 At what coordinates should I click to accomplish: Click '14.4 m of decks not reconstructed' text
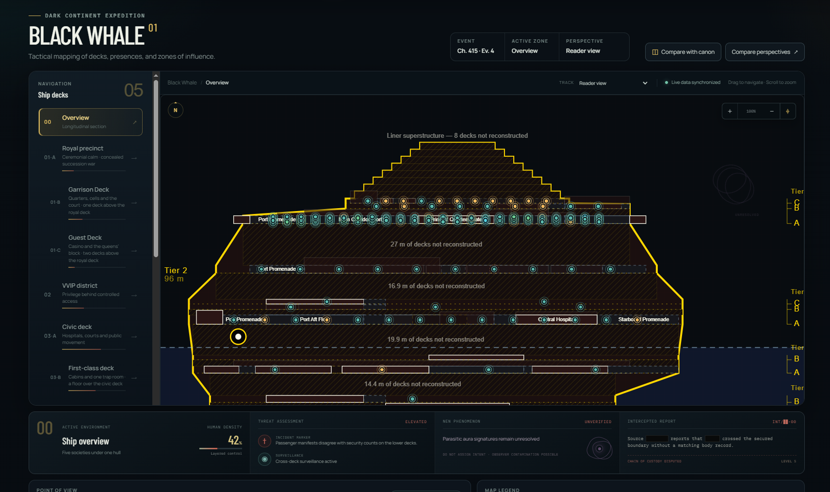click(x=412, y=384)
